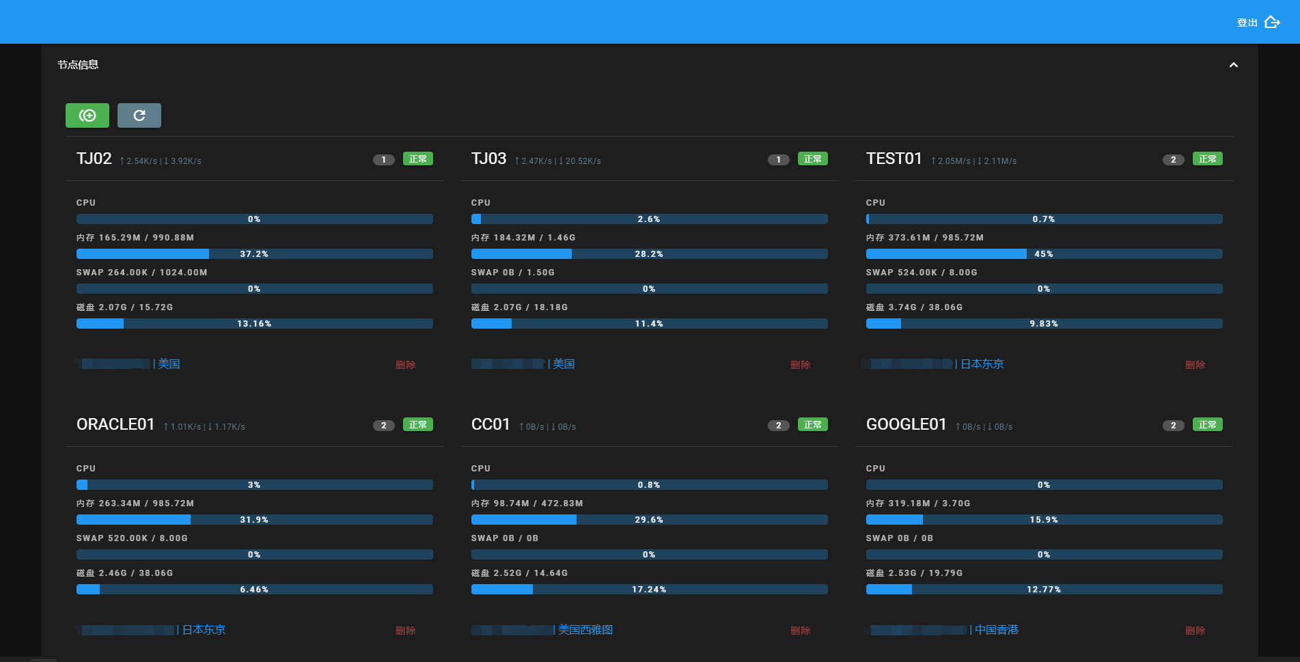Click CC01 disk bar showing 17.24%
1300x662 pixels.
pyautogui.click(x=650, y=590)
